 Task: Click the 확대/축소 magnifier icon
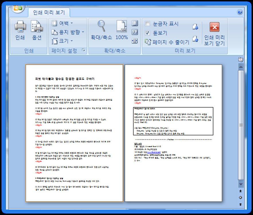[101, 30]
